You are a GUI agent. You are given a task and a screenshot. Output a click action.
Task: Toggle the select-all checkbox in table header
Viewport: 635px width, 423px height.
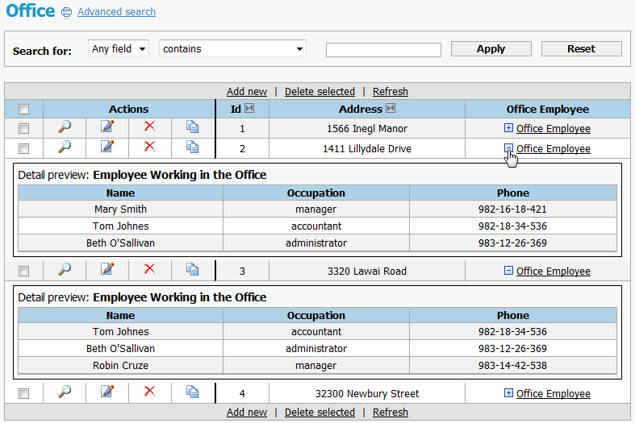pyautogui.click(x=24, y=110)
